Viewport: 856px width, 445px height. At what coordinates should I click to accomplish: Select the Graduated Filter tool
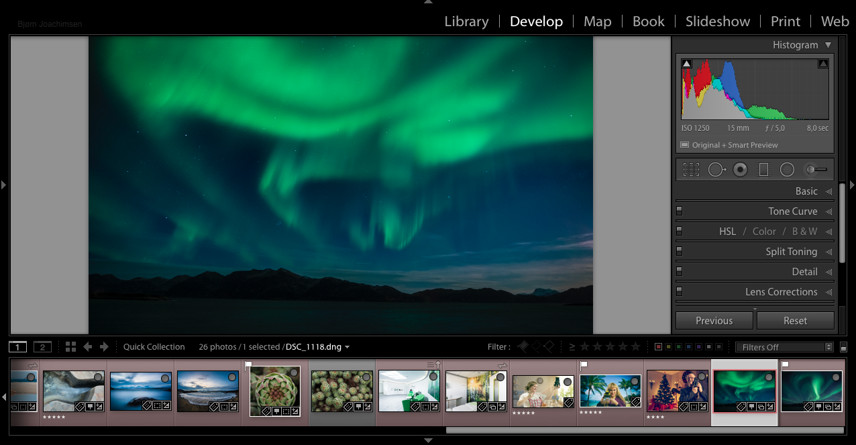click(763, 170)
